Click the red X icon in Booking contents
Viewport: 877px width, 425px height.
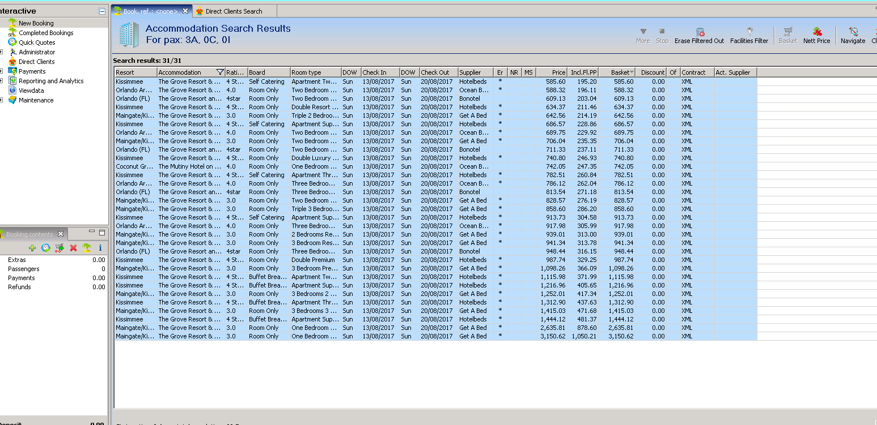pos(73,248)
